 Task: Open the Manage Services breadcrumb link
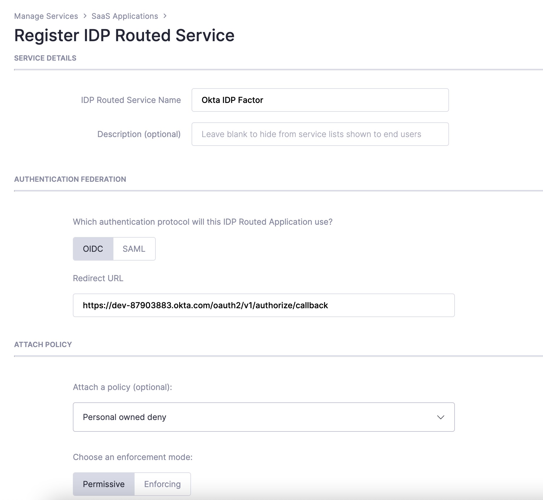click(46, 16)
